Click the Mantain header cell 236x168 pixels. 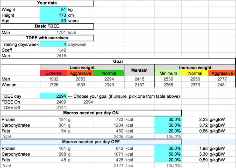coord(139,70)
